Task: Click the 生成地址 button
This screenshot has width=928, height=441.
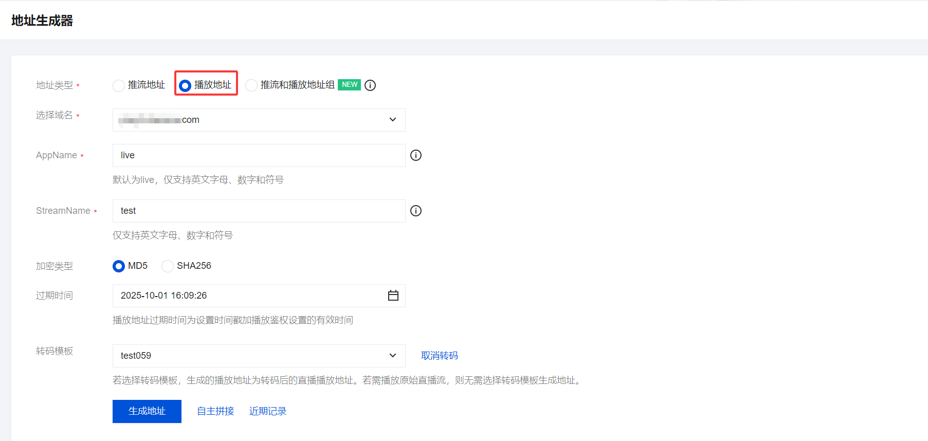Action: click(147, 411)
